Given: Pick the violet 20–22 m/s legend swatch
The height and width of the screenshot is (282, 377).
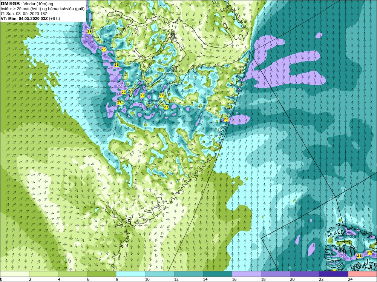Looking at the screenshot, I should [x=304, y=274].
